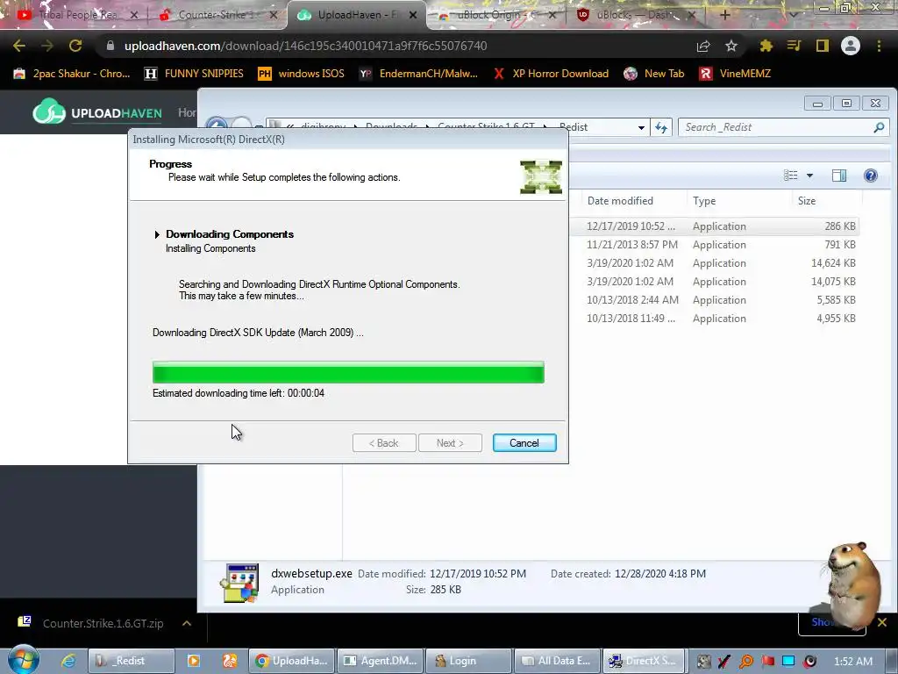The image size is (898, 674).
Task: Open EndermanCH/Malw... bookmark
Action: [418, 74]
